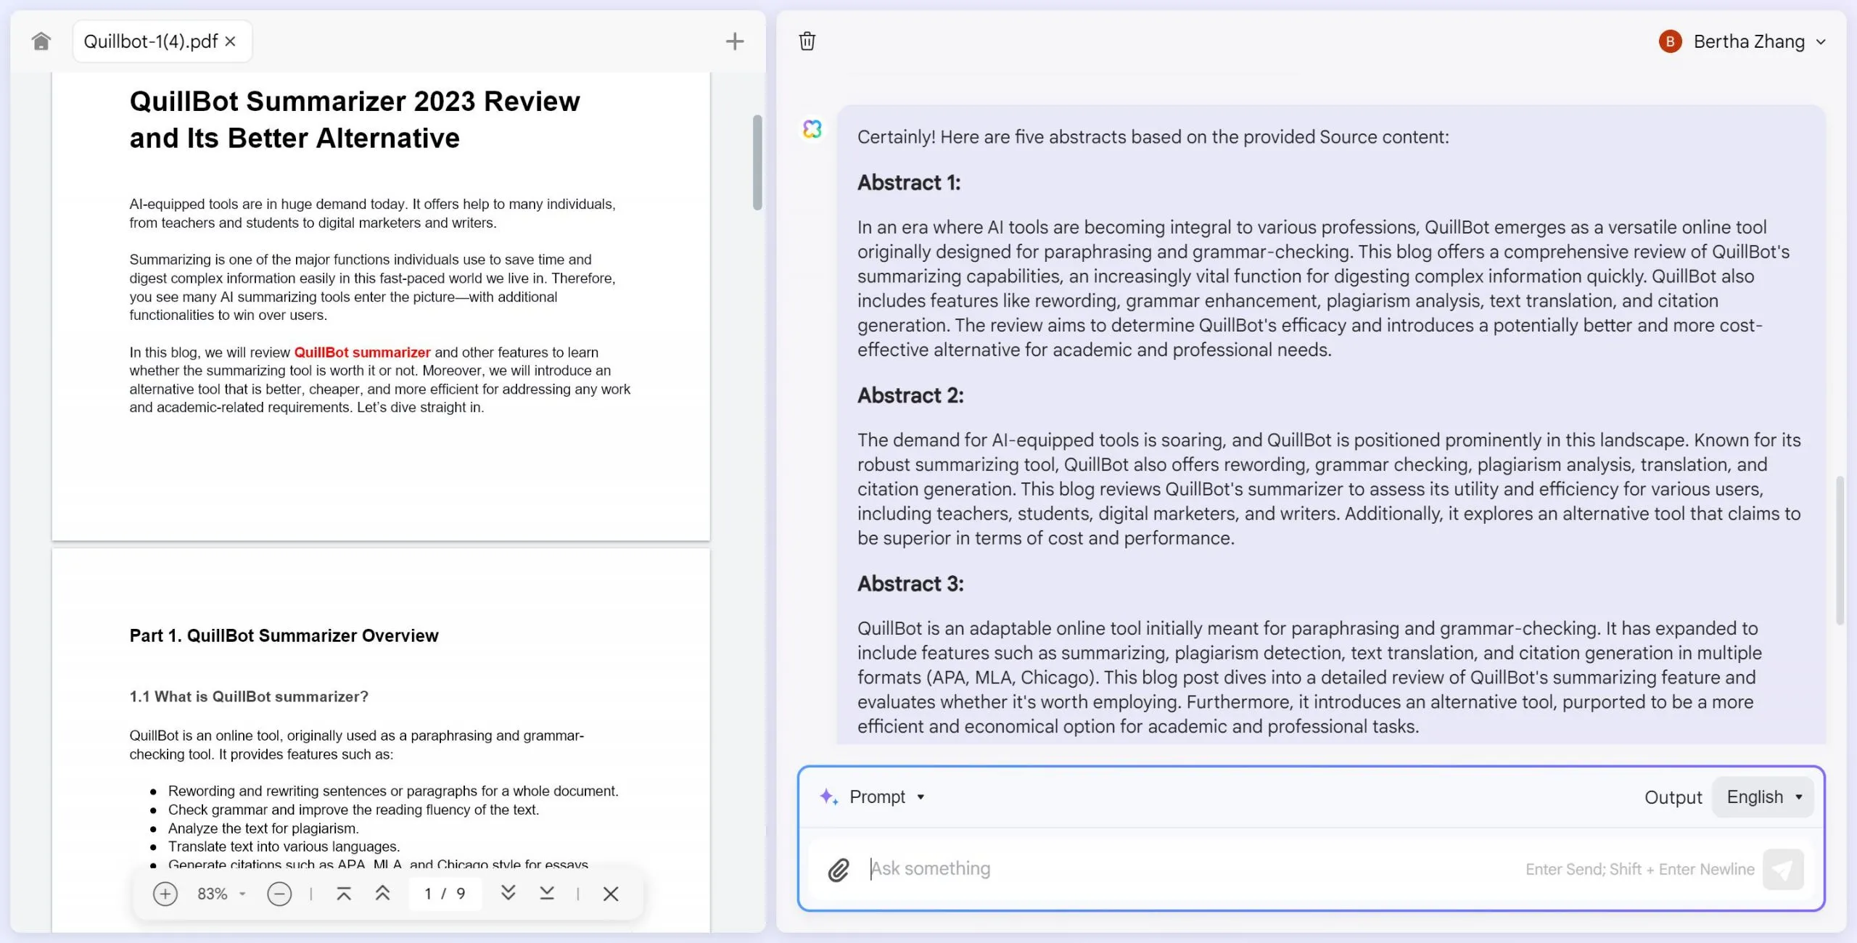The height and width of the screenshot is (943, 1857).
Task: Click the red QuillBot summarizer link
Action: pyautogui.click(x=361, y=353)
